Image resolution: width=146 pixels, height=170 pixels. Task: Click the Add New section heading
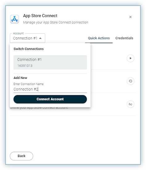tap(20, 78)
